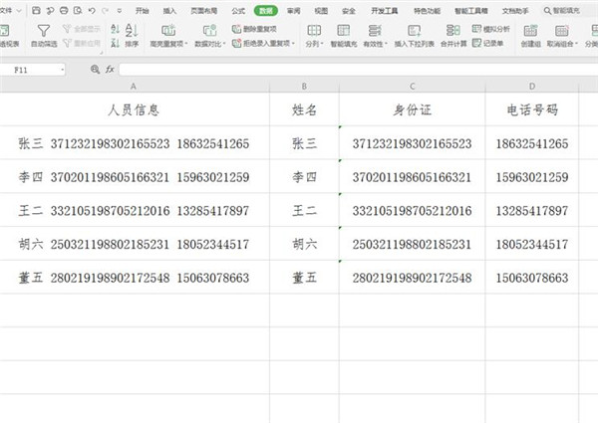The height and width of the screenshot is (423, 598).
Task: Click the Sort Descending Z-A icon
Action: [x=115, y=44]
